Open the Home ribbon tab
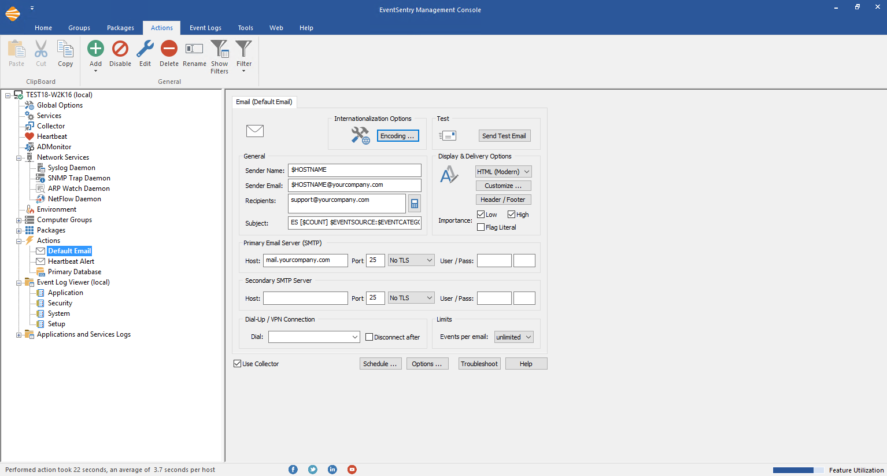The width and height of the screenshot is (887, 476). (43, 28)
